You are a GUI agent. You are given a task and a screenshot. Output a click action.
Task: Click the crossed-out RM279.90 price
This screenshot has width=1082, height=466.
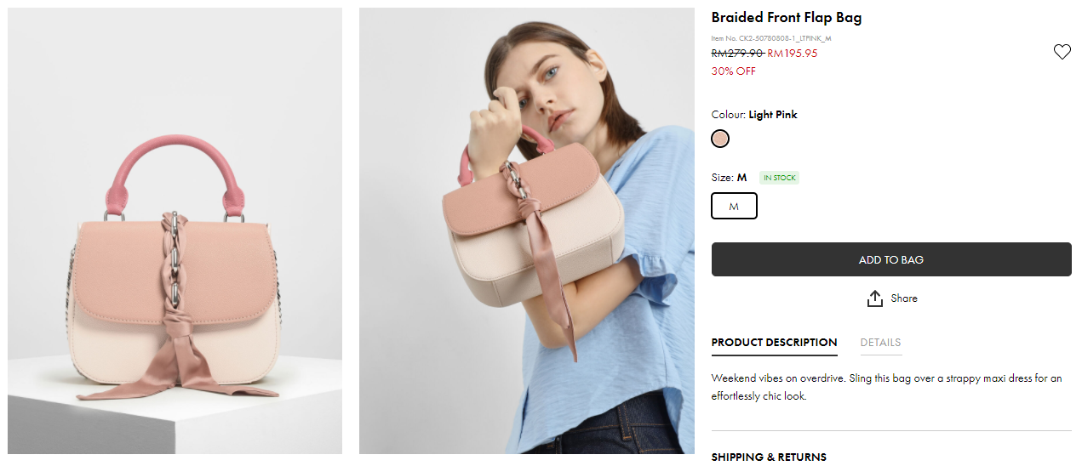click(x=737, y=54)
